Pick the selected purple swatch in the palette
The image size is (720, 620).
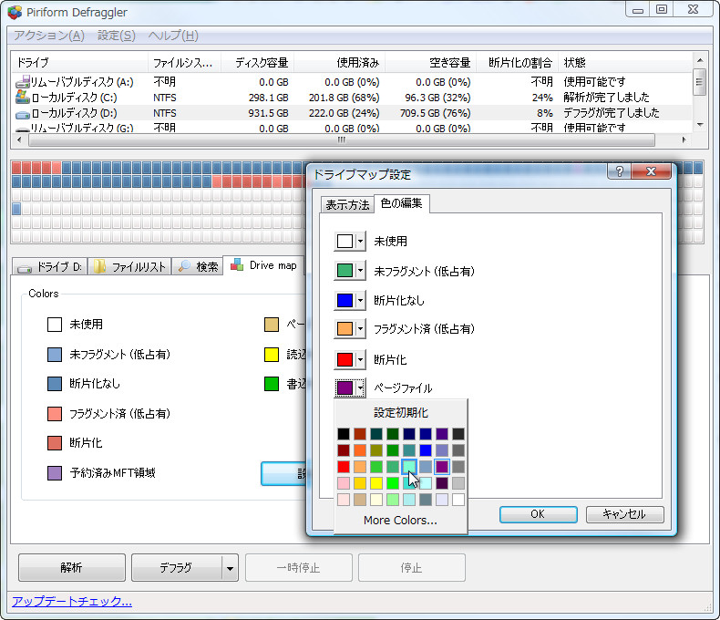(442, 467)
